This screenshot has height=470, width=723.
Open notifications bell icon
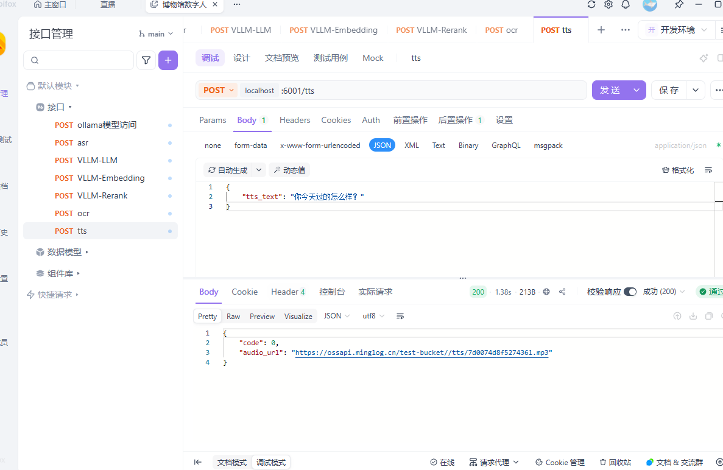pyautogui.click(x=626, y=5)
